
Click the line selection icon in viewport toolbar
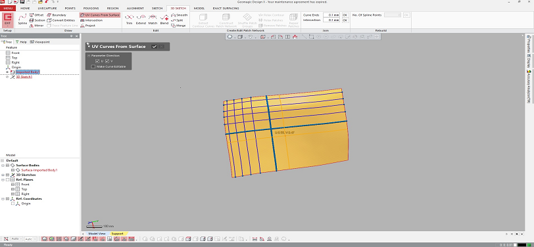(304, 37)
